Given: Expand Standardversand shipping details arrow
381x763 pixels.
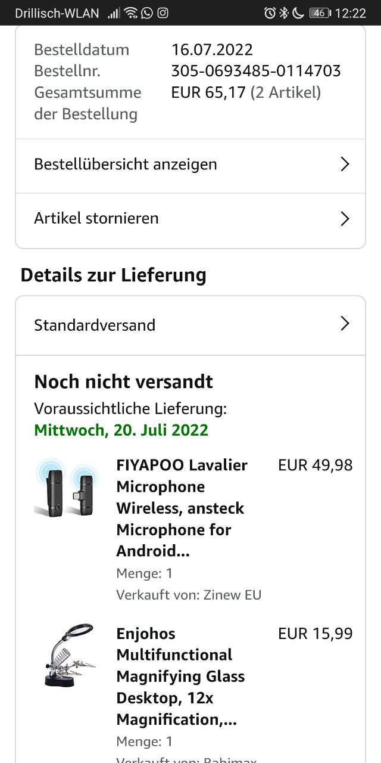Looking at the screenshot, I should pyautogui.click(x=344, y=324).
